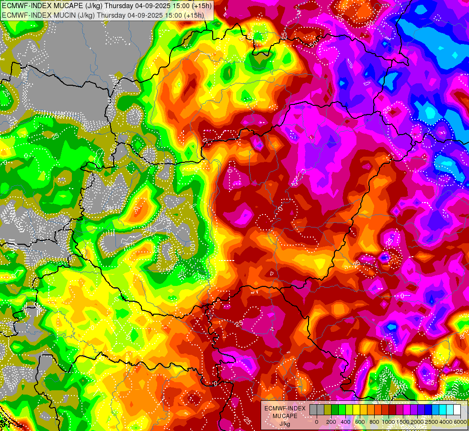Image resolution: width=469 pixels, height=431 pixels.
Task: Click the MUCAPE forecast title line
Action: pyautogui.click(x=107, y=6)
